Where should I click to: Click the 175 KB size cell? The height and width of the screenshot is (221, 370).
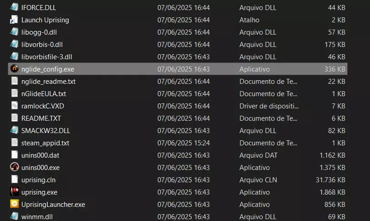(x=335, y=45)
